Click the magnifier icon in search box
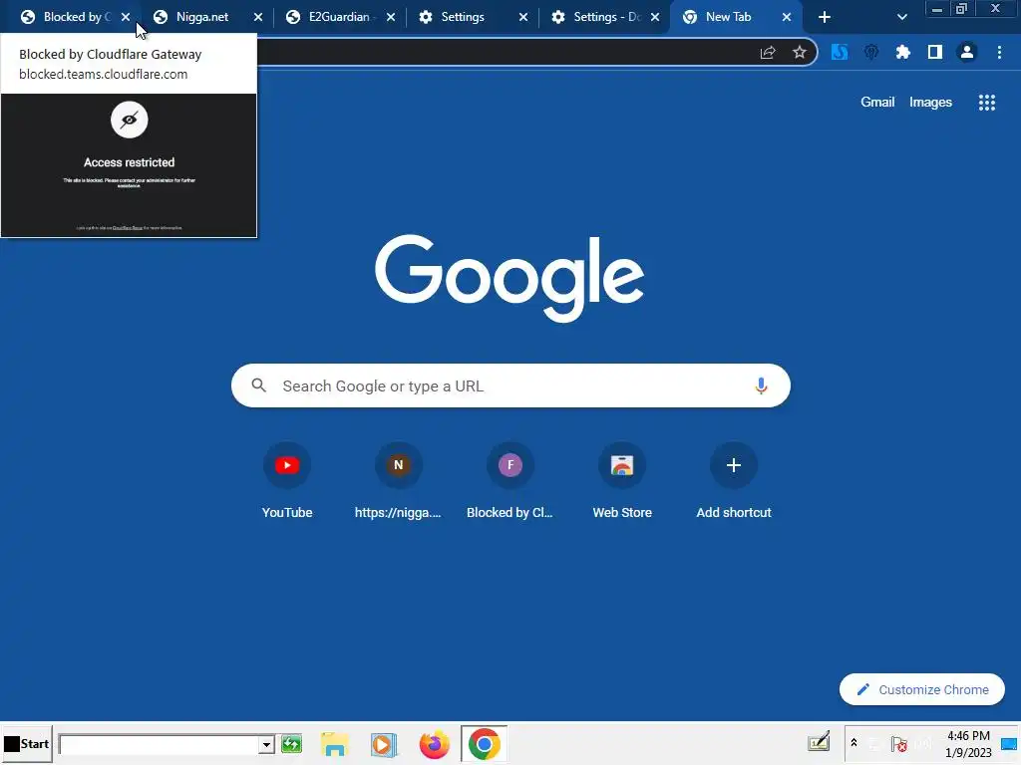 pyautogui.click(x=259, y=385)
